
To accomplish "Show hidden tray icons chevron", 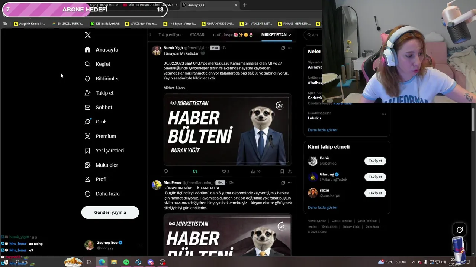I will coord(414,262).
